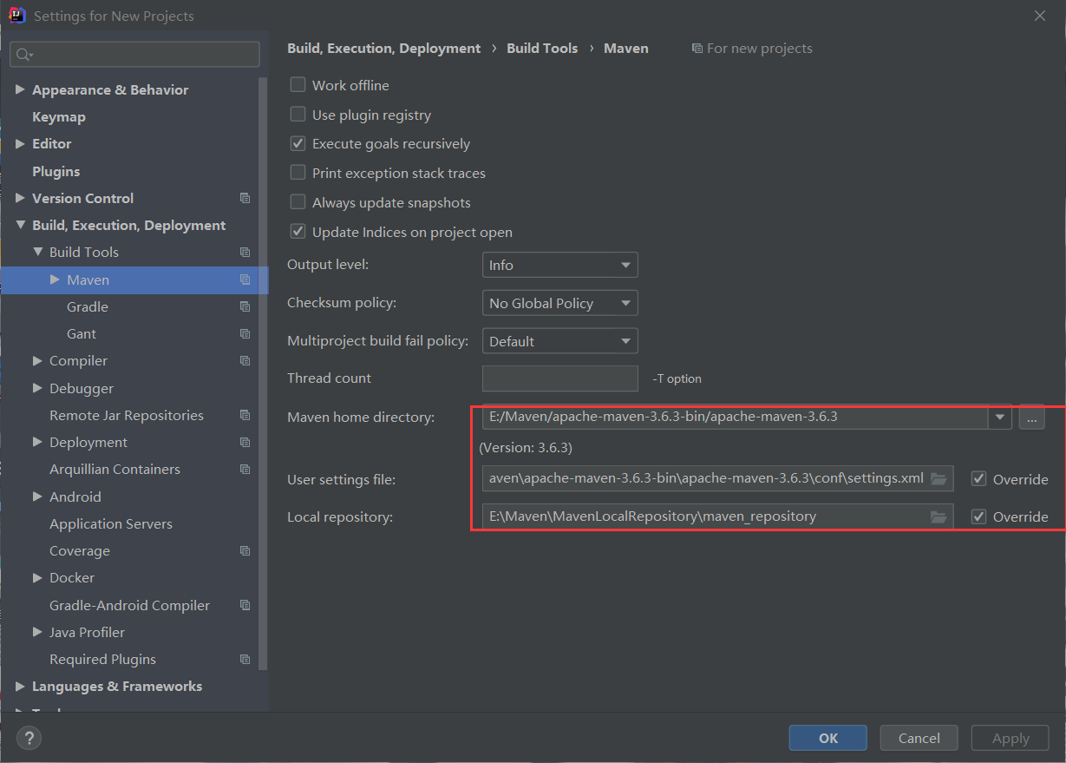Open help with the question mark button
Image resolution: width=1066 pixels, height=763 pixels.
(29, 739)
